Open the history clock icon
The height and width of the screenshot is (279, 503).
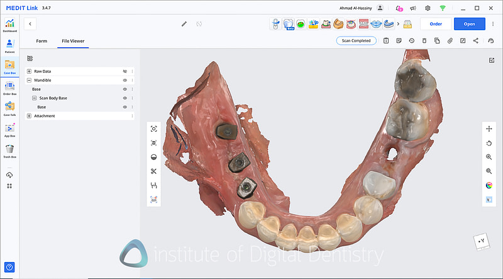(x=412, y=40)
